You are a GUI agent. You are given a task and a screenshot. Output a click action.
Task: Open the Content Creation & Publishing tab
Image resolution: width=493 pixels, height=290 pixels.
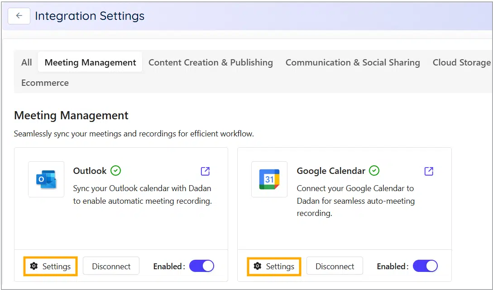coord(211,62)
